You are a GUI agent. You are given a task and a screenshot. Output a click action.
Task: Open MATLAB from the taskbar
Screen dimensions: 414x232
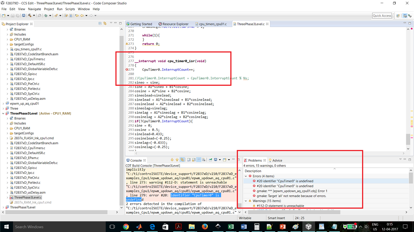coord(139,227)
